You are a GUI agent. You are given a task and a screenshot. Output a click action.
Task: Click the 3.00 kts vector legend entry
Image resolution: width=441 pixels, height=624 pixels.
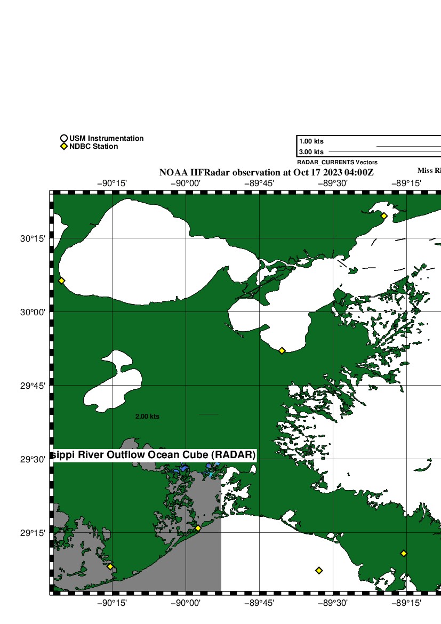pyautogui.click(x=311, y=152)
